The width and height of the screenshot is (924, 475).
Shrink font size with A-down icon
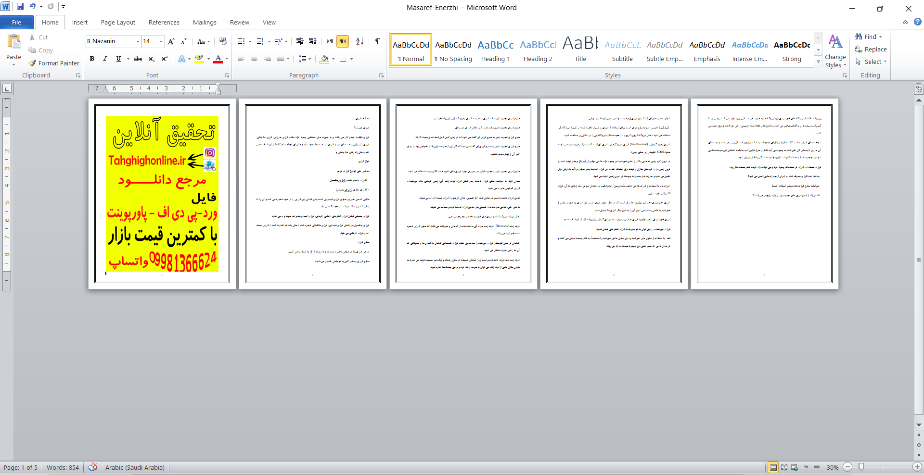pos(183,41)
